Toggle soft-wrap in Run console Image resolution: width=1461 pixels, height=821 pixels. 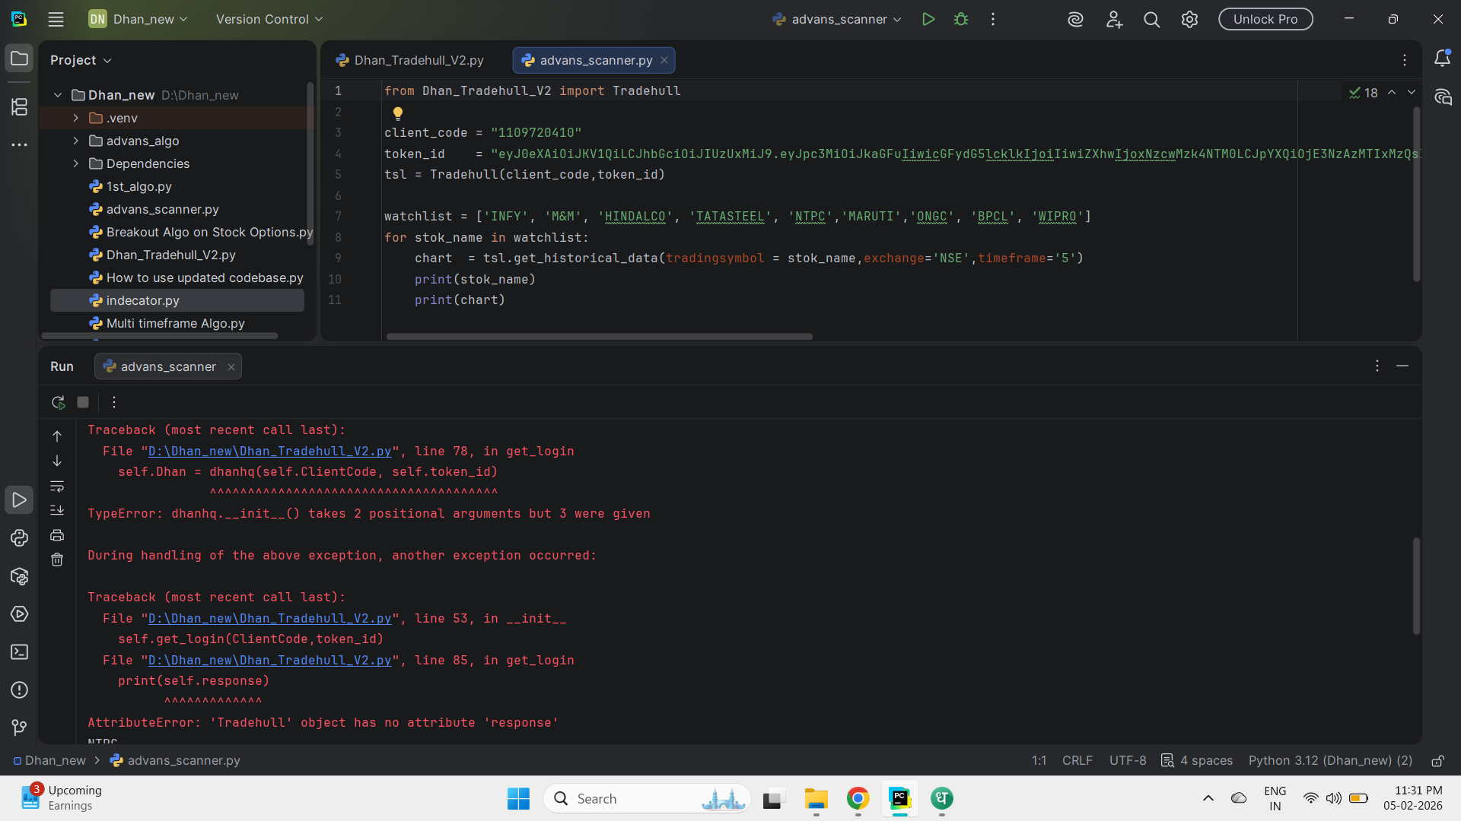(57, 486)
